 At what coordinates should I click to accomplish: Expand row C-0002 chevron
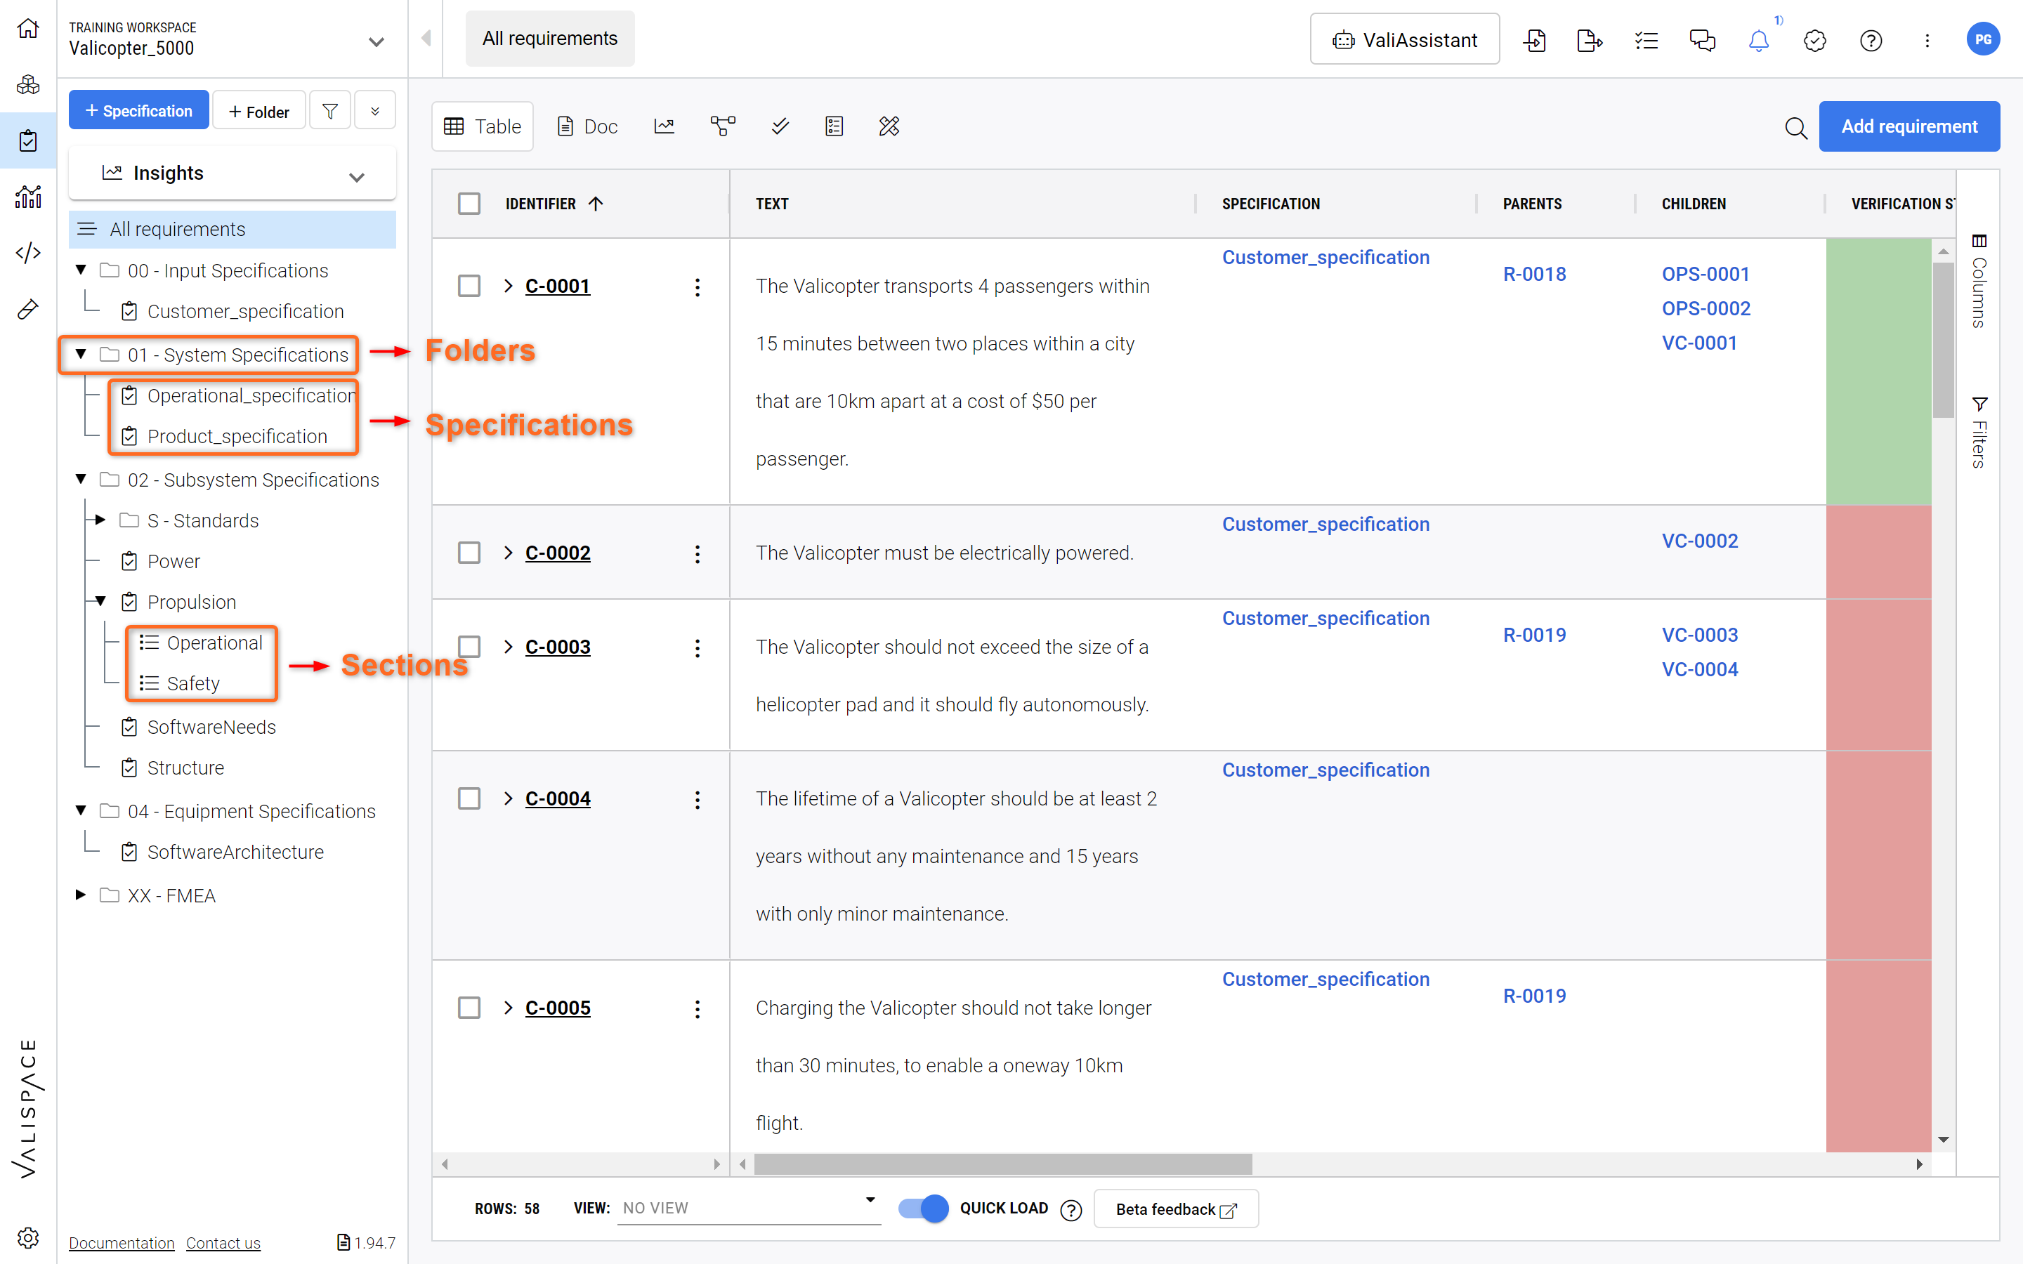tap(509, 553)
